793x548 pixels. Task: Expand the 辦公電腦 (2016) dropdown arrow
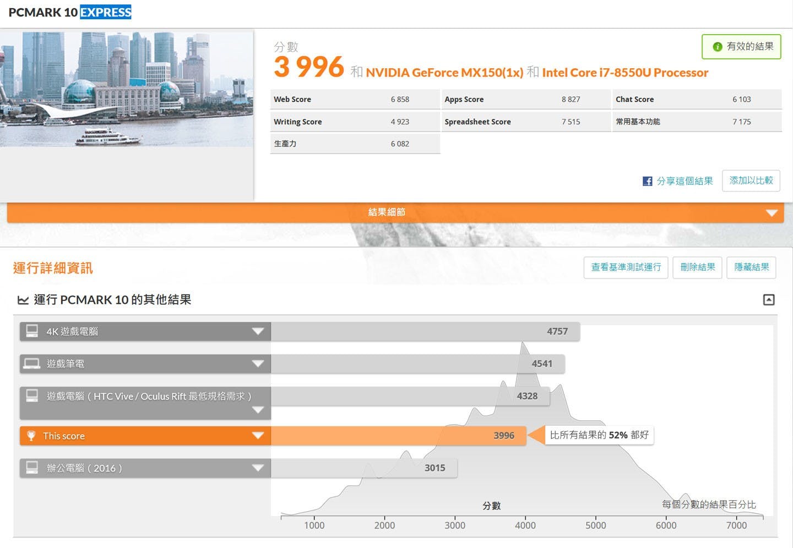(258, 468)
